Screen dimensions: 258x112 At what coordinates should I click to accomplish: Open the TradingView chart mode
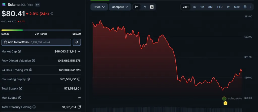(152, 7)
